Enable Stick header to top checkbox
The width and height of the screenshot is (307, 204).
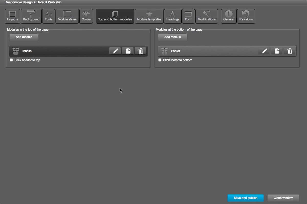coord(11,60)
